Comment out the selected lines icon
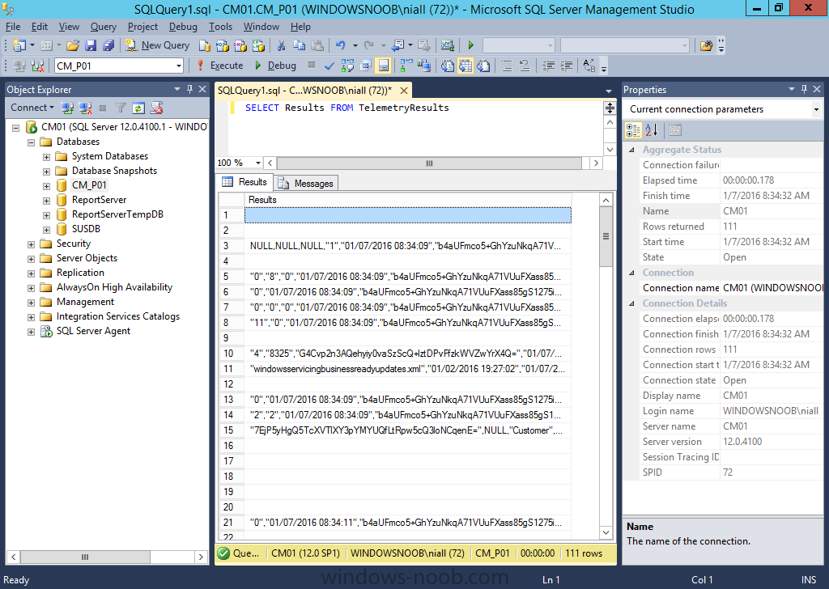Viewport: 829px width, 589px height. [x=507, y=66]
